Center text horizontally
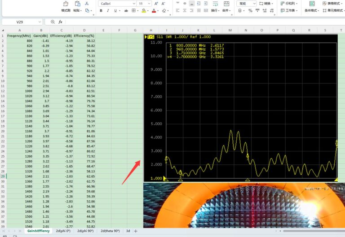 point(185,10)
